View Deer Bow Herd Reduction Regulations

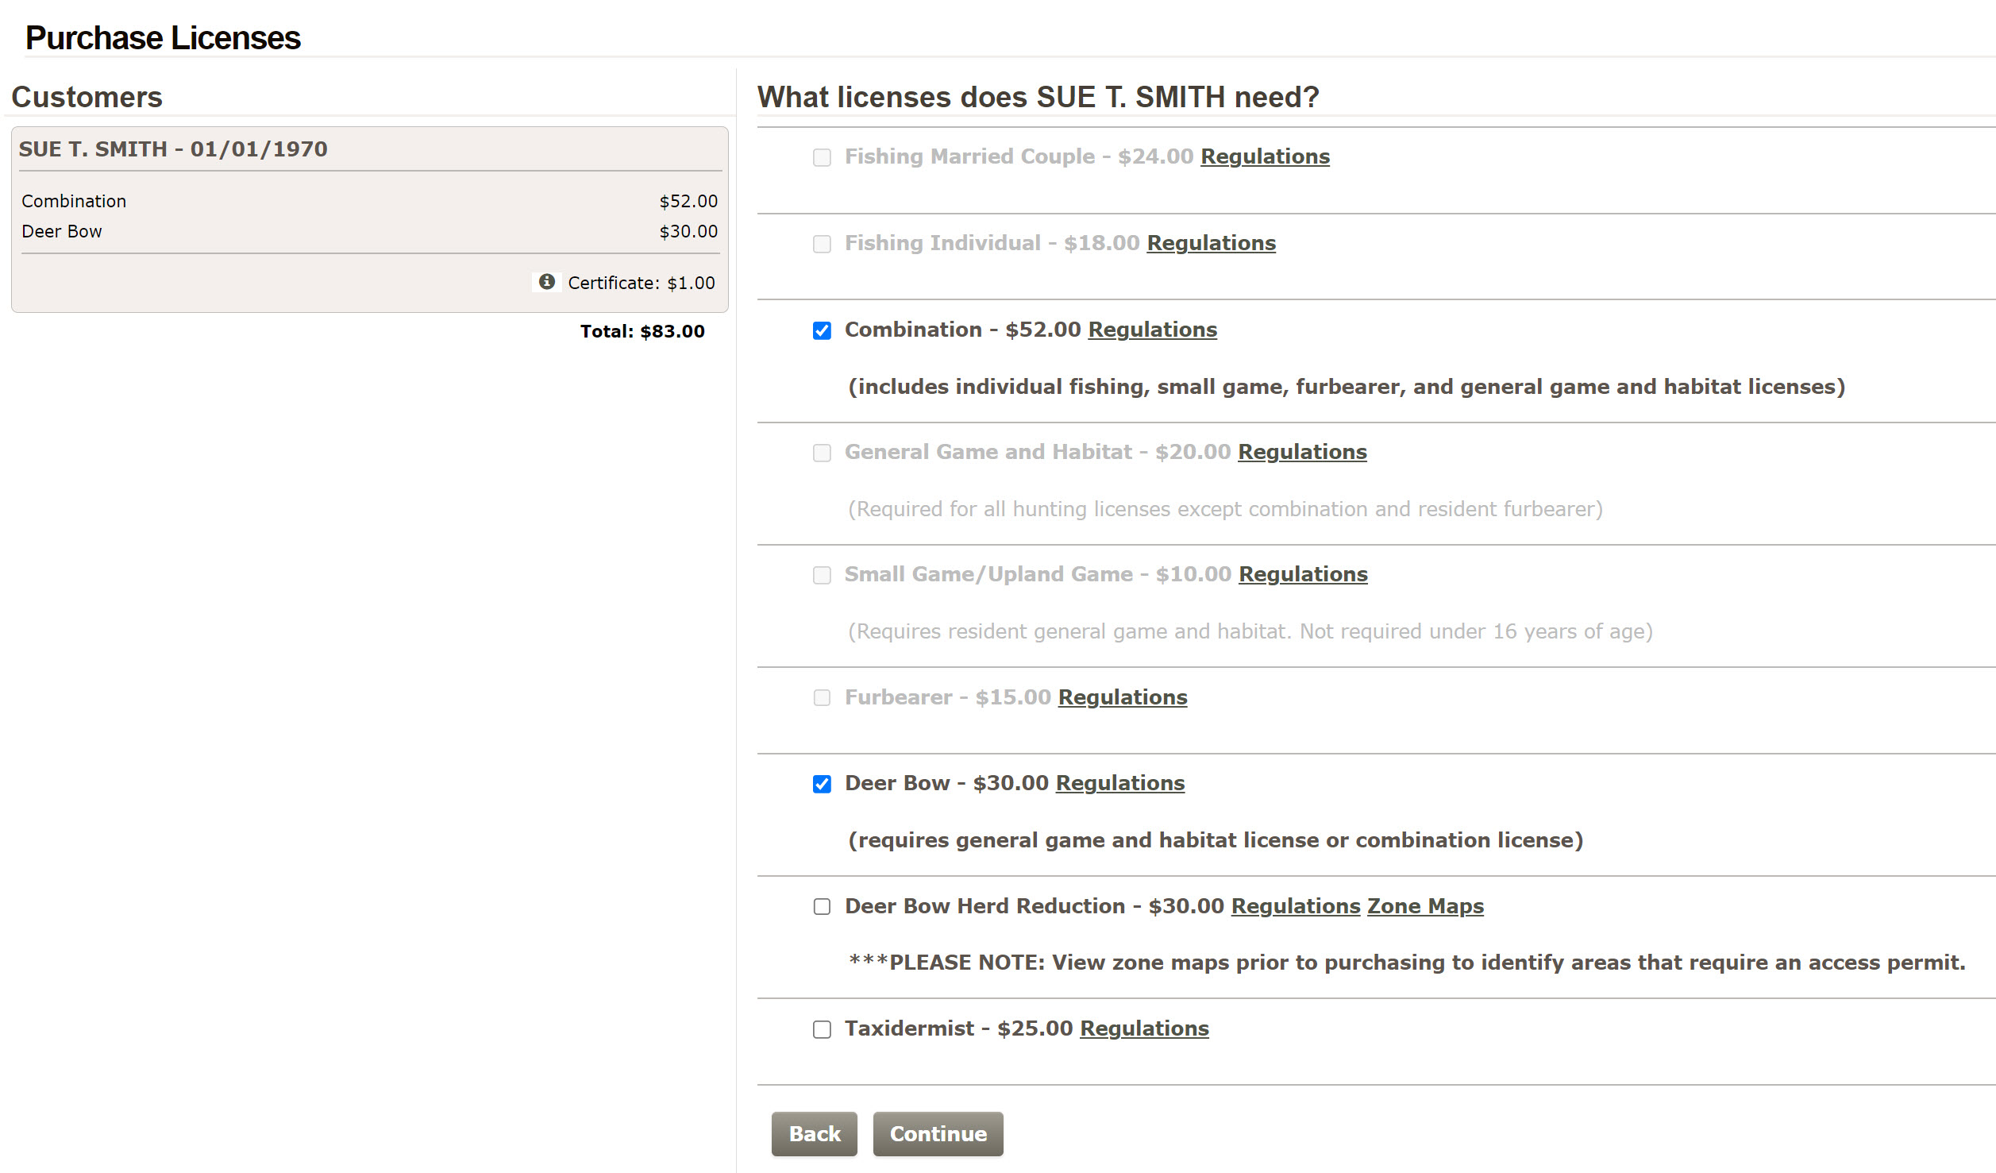pyautogui.click(x=1295, y=906)
